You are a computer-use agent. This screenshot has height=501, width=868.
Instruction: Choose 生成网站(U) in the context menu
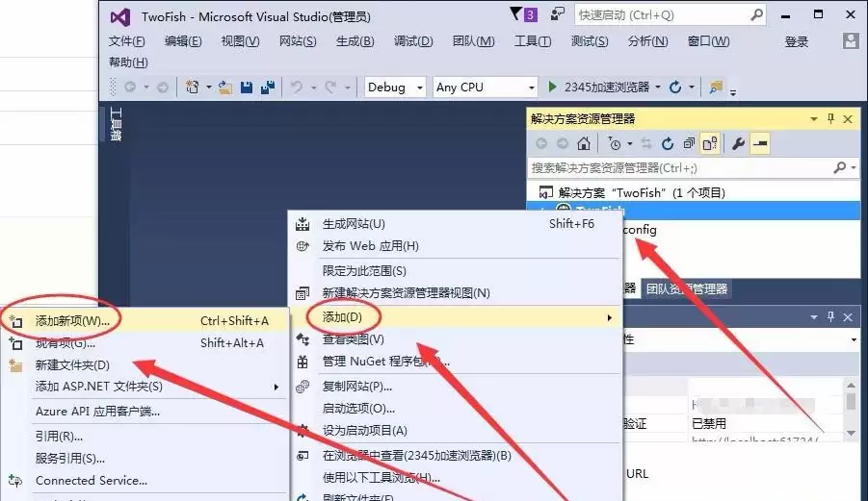456,224
